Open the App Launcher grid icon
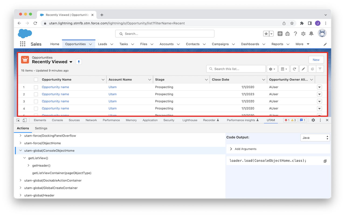345x216 pixels. click(23, 44)
